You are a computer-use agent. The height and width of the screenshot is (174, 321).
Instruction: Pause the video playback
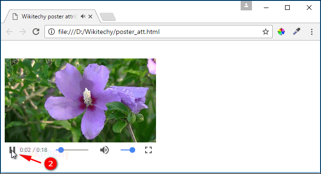coord(12,150)
